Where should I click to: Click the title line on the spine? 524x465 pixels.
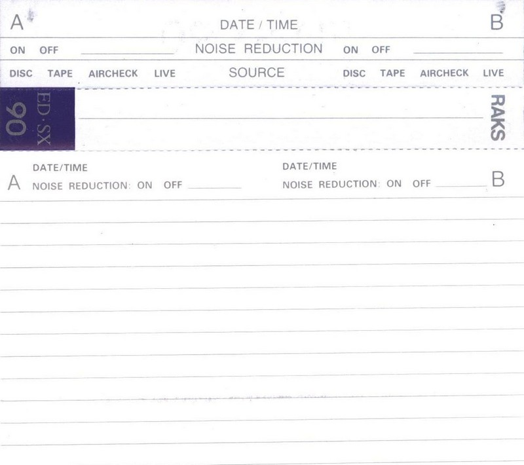[280, 117]
